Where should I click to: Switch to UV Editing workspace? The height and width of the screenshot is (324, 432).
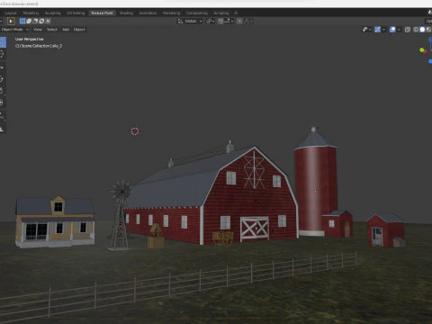76,13
